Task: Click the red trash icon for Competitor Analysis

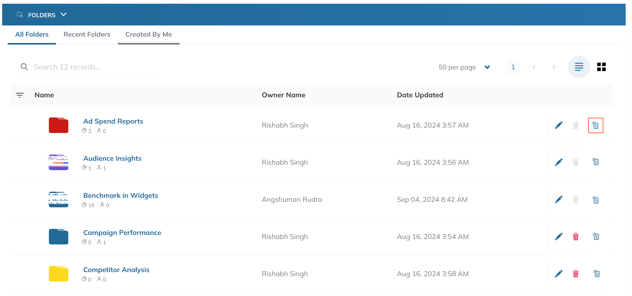Action: 576,274
